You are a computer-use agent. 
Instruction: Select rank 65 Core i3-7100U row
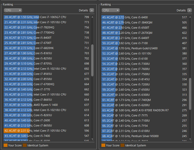pos(145,121)
